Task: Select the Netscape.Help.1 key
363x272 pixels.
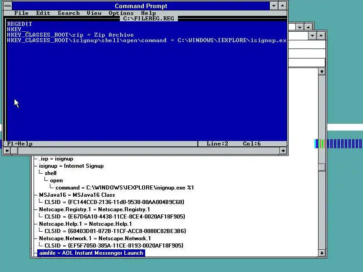Action: click(85, 224)
